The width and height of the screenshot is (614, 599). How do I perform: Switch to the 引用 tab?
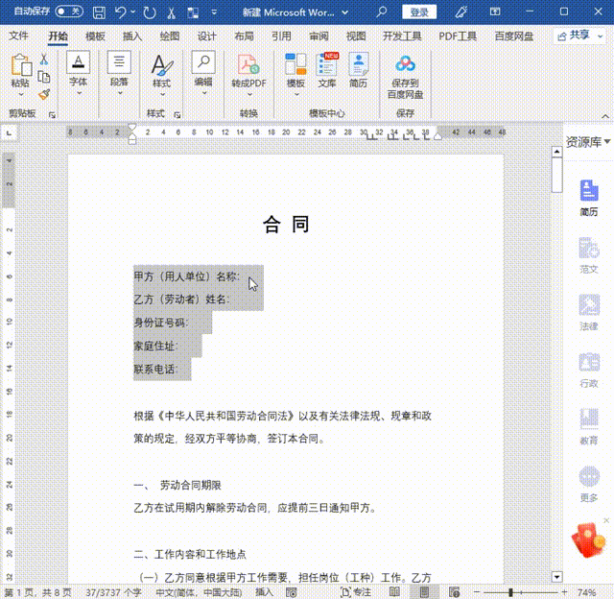(x=281, y=36)
